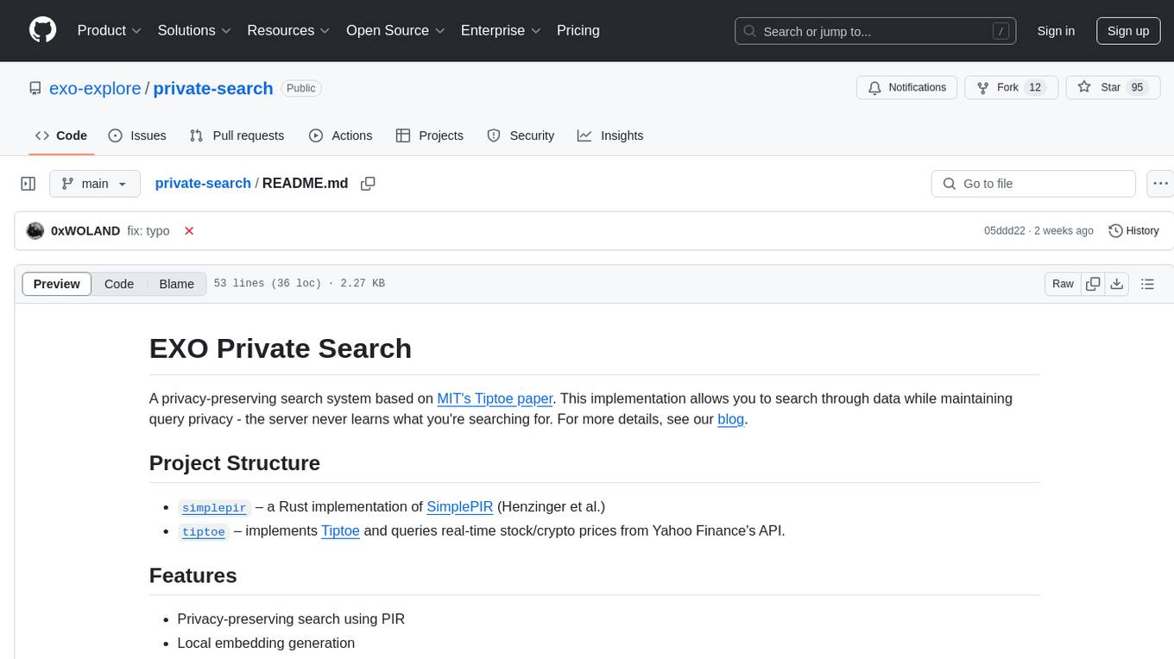Open the Pricing page
Image resolution: width=1174 pixels, height=659 pixels.
pos(578,30)
